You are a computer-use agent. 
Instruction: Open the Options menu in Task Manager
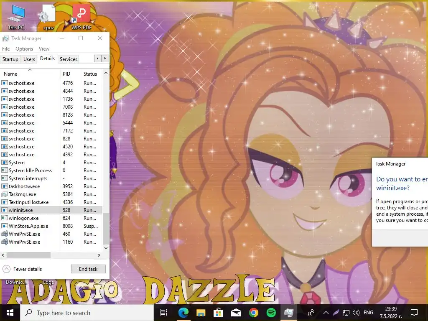[x=24, y=49]
